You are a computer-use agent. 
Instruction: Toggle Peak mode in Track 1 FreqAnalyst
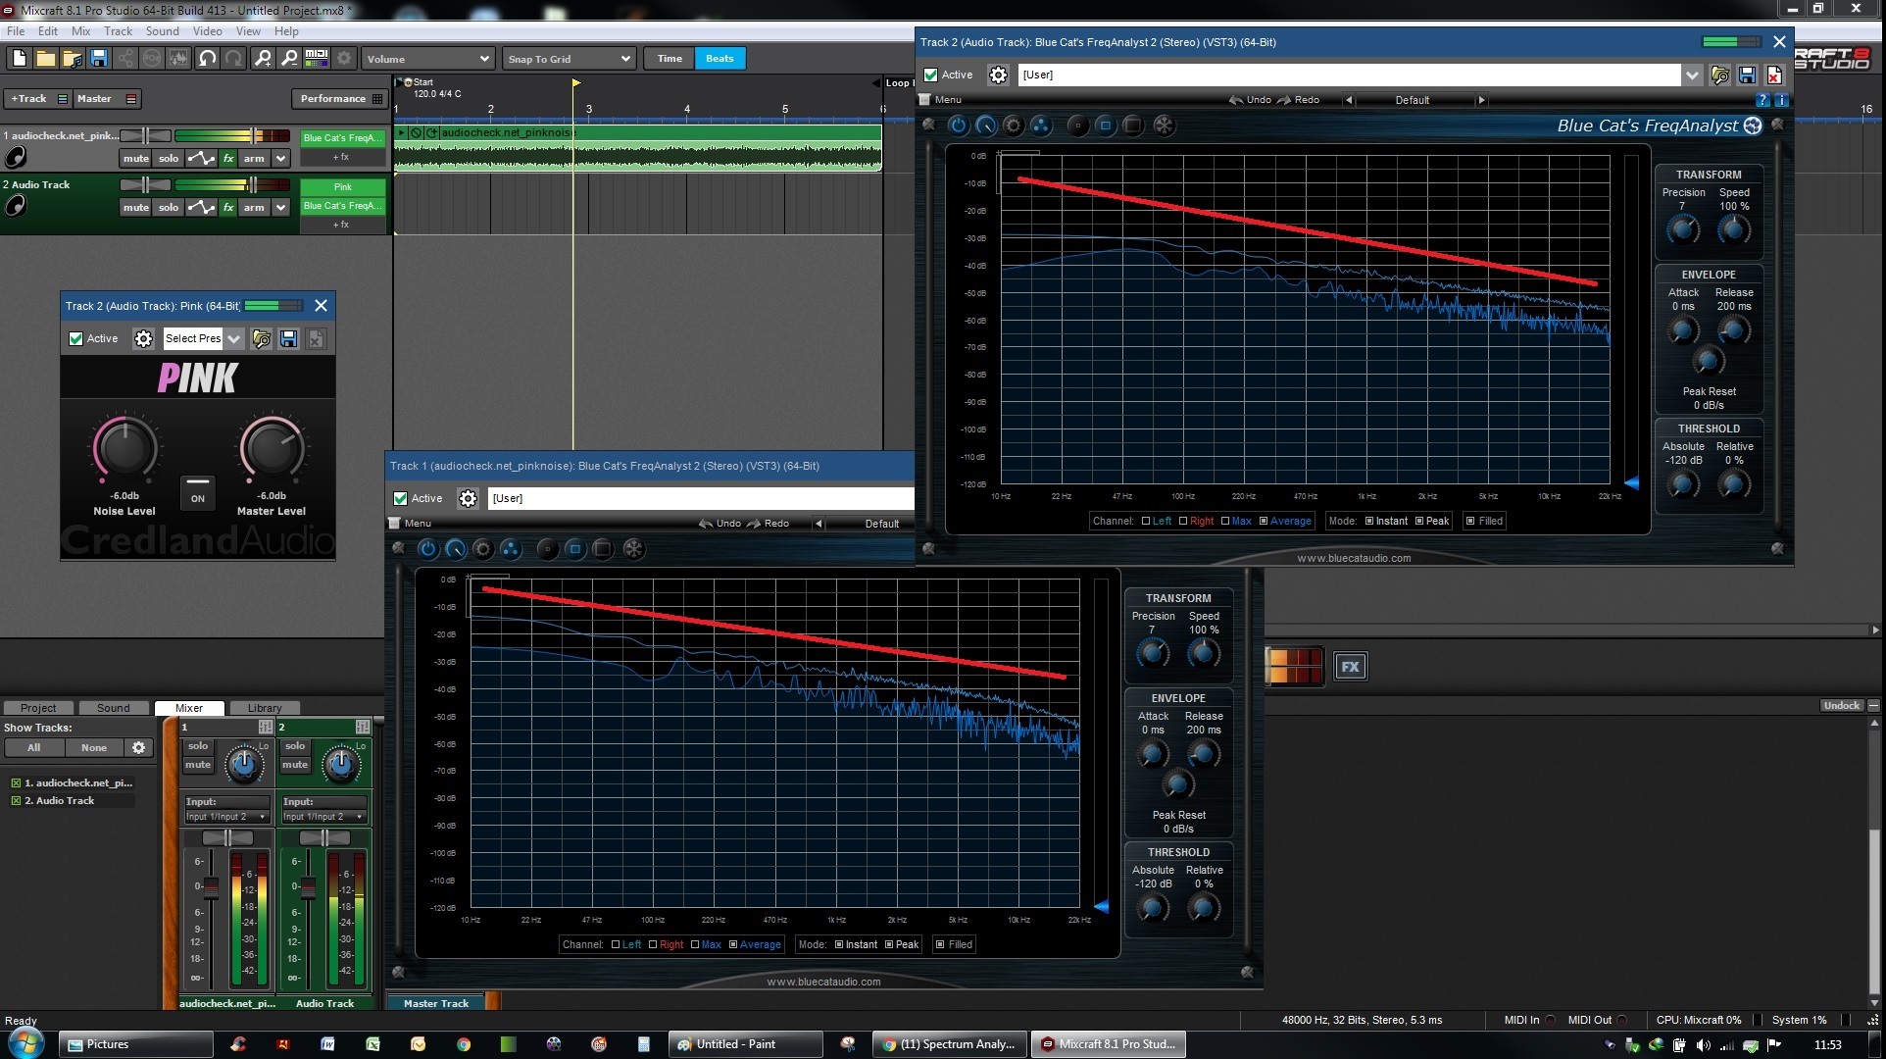889,944
